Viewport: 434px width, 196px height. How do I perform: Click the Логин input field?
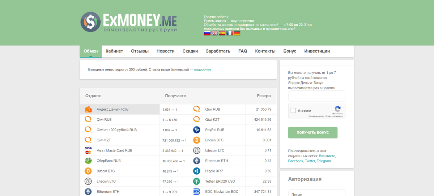(317, 193)
